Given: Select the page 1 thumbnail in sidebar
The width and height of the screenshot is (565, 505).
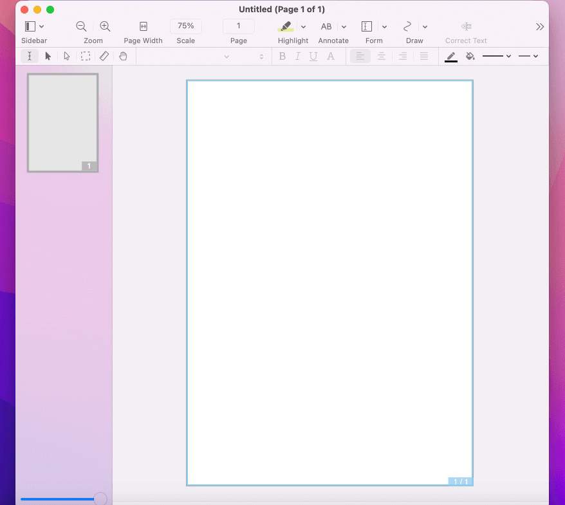Looking at the screenshot, I should (x=62, y=122).
